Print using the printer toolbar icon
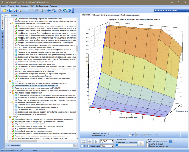The height and width of the screenshot is (152, 189). (x=20, y=10)
